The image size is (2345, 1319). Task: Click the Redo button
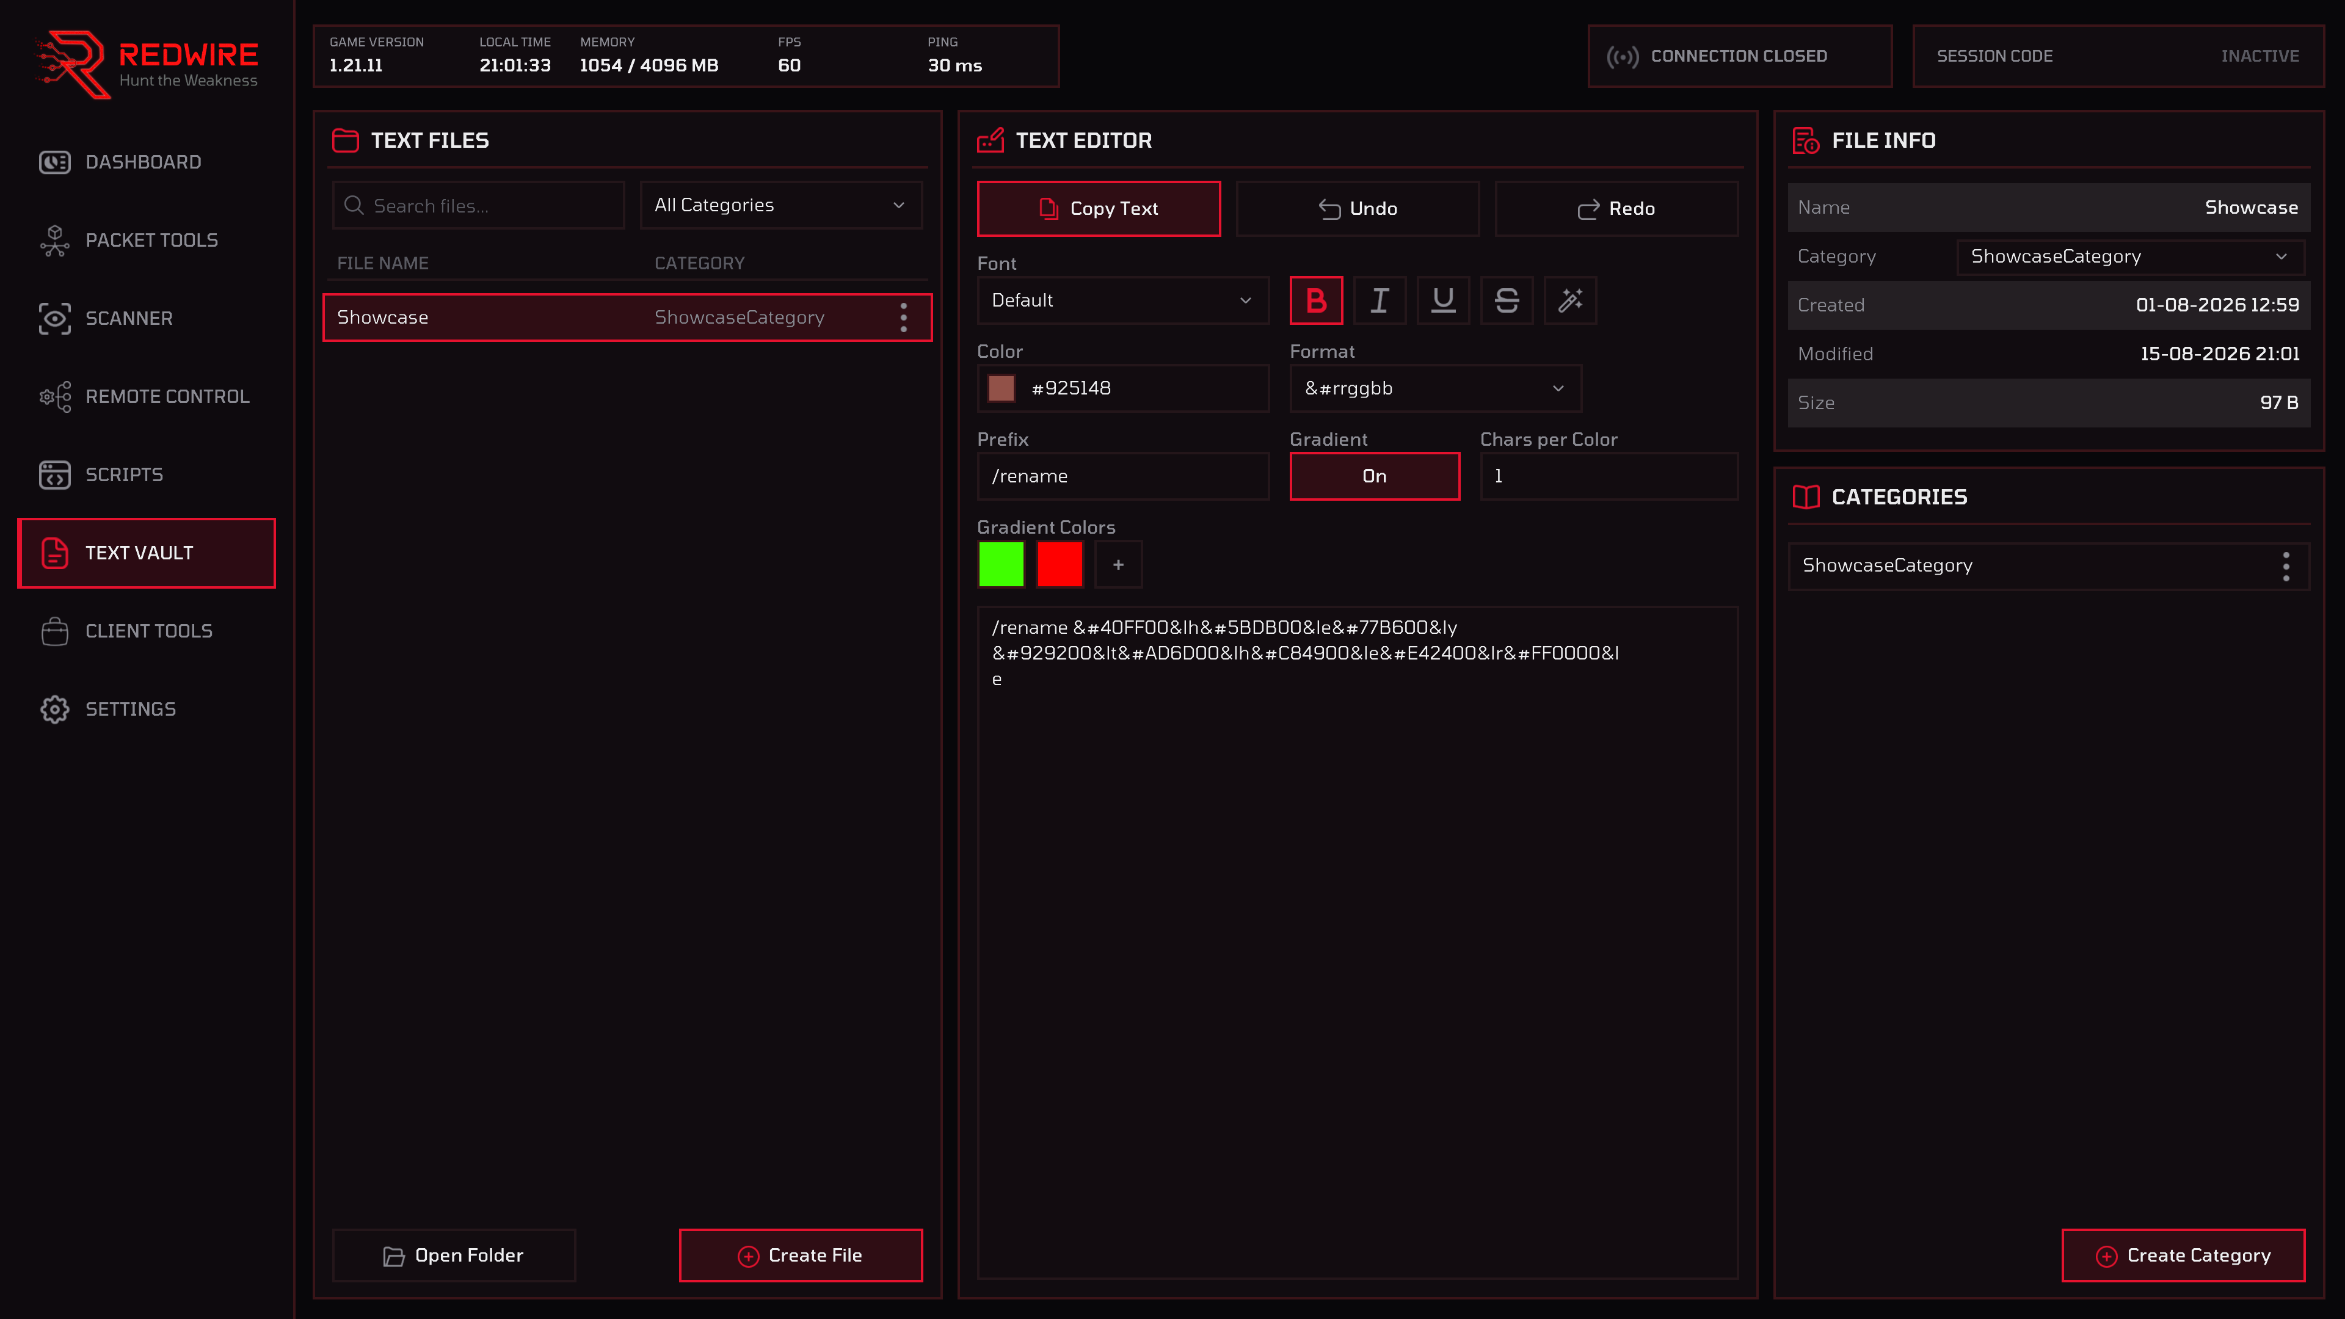click(1616, 208)
